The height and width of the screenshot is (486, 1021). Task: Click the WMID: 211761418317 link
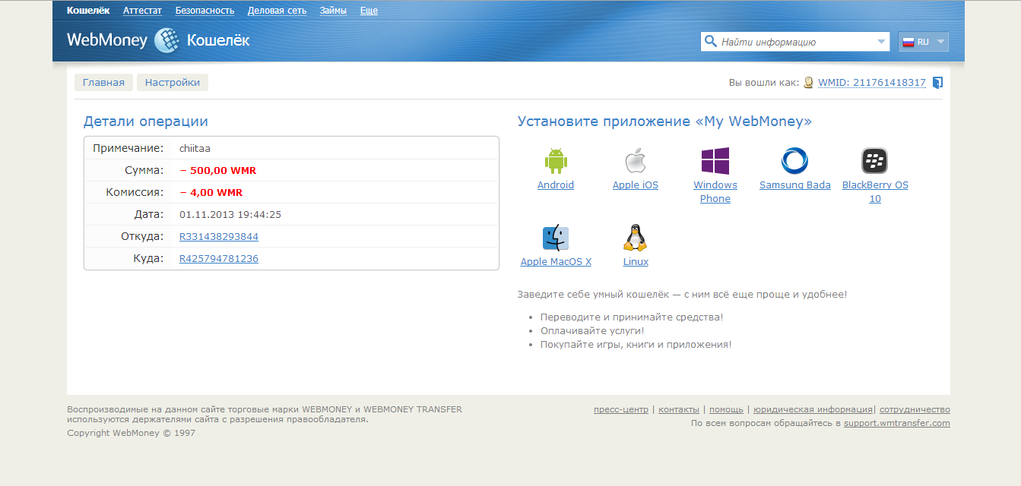tap(872, 83)
